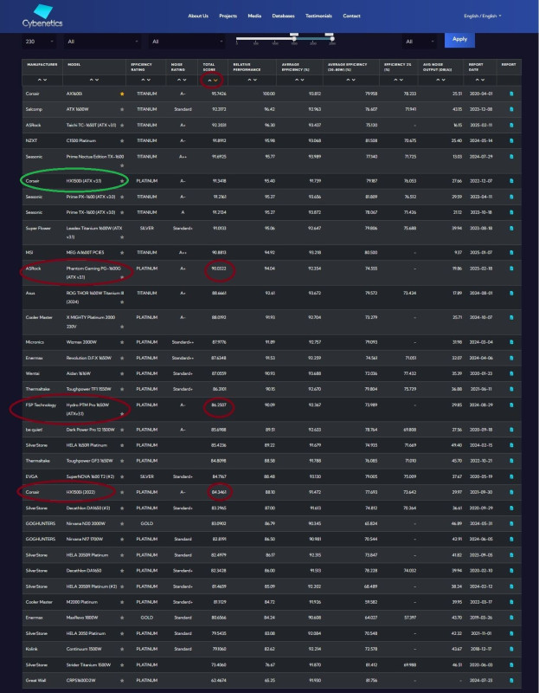Open report icon for MSI MEG Ai1600T PCIE5
539x693 pixels.
point(511,252)
